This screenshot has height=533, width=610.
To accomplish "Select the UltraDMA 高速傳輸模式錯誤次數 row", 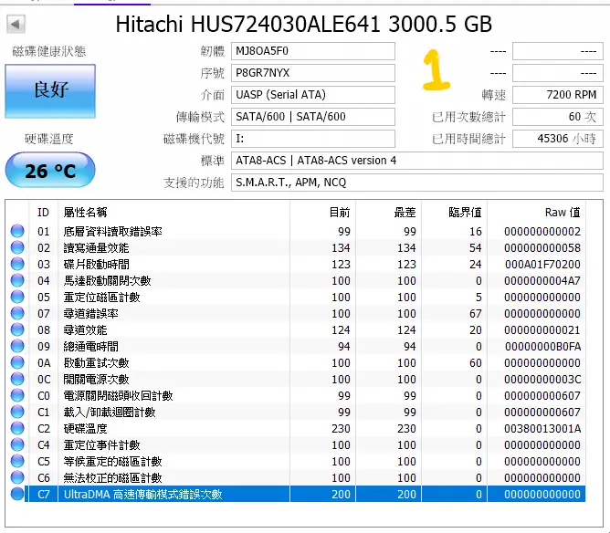I will (x=298, y=494).
